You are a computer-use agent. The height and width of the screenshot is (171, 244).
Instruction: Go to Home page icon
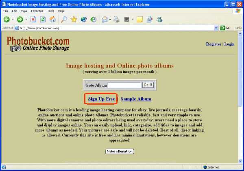(x=52, y=20)
